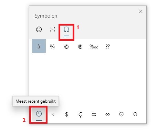157x131 pixels.
Task: Open the arrows ⇆ geometric symbols category
Action: pos(94,114)
